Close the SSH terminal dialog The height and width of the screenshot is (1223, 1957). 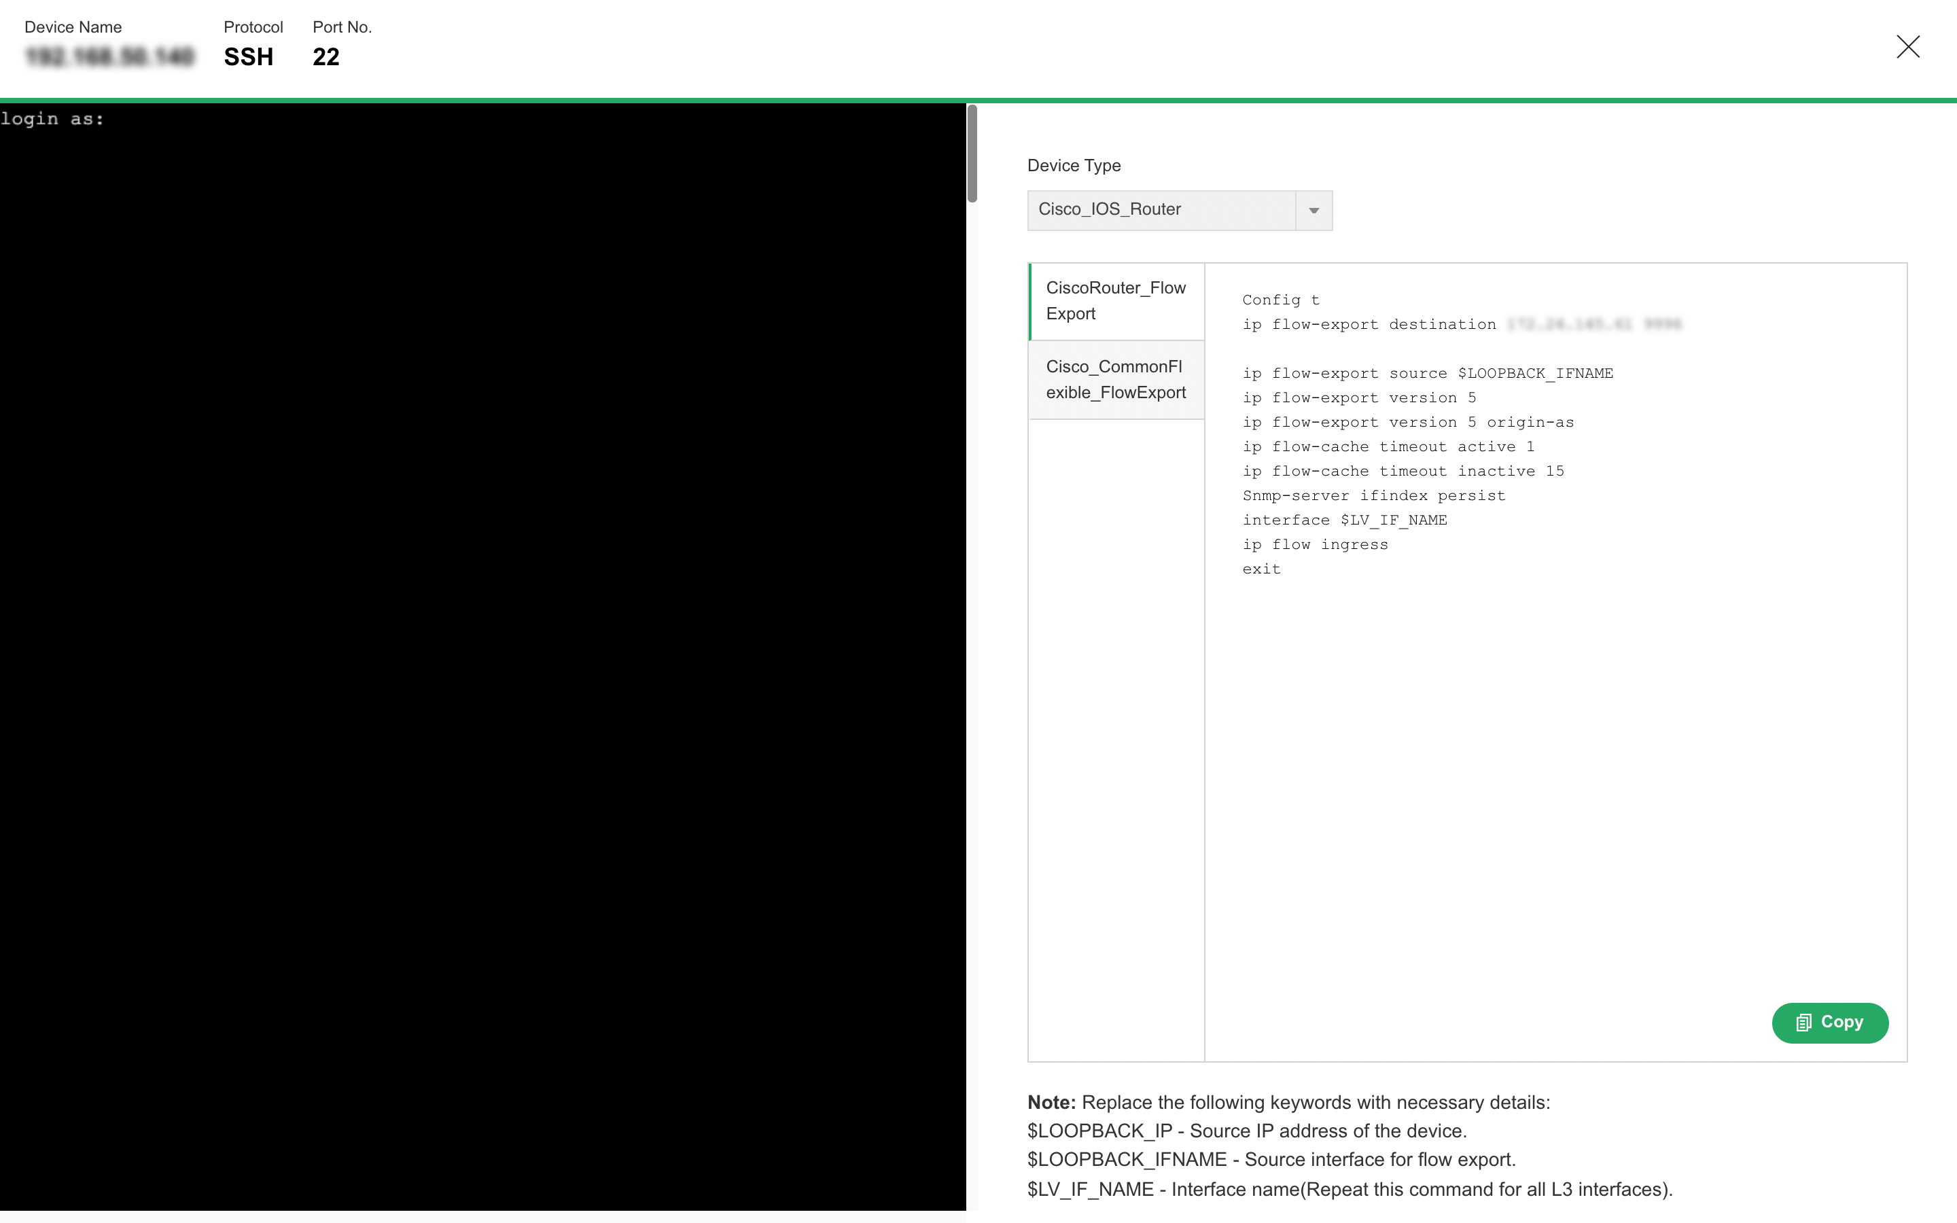[1907, 47]
